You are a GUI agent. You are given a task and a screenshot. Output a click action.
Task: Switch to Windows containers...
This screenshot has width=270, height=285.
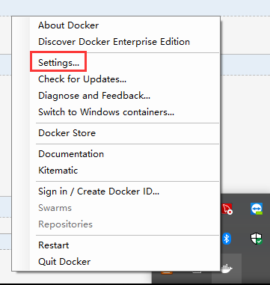click(x=106, y=112)
